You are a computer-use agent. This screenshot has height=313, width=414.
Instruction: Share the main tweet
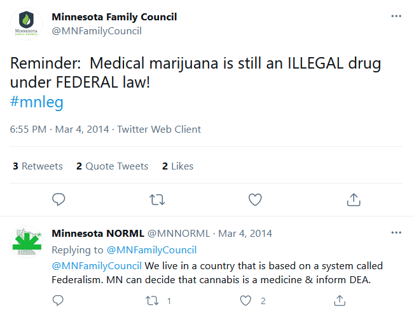pyautogui.click(x=353, y=199)
